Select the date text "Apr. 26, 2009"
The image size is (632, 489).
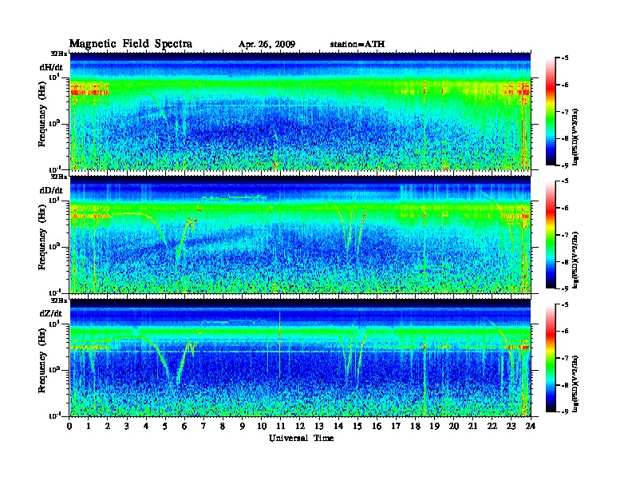(x=267, y=45)
